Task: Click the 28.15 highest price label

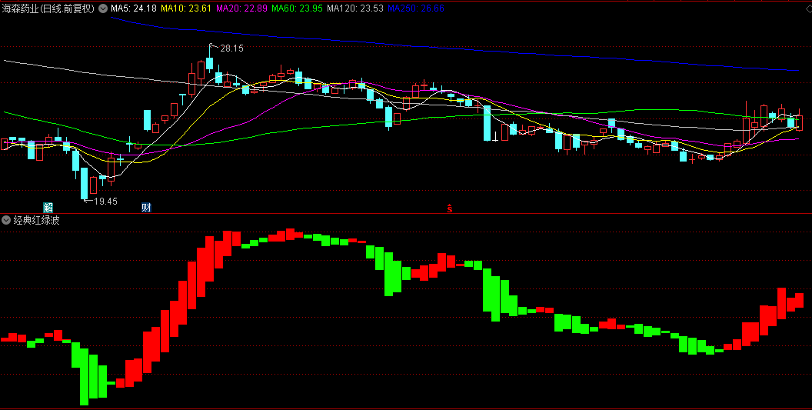Action: coord(231,48)
